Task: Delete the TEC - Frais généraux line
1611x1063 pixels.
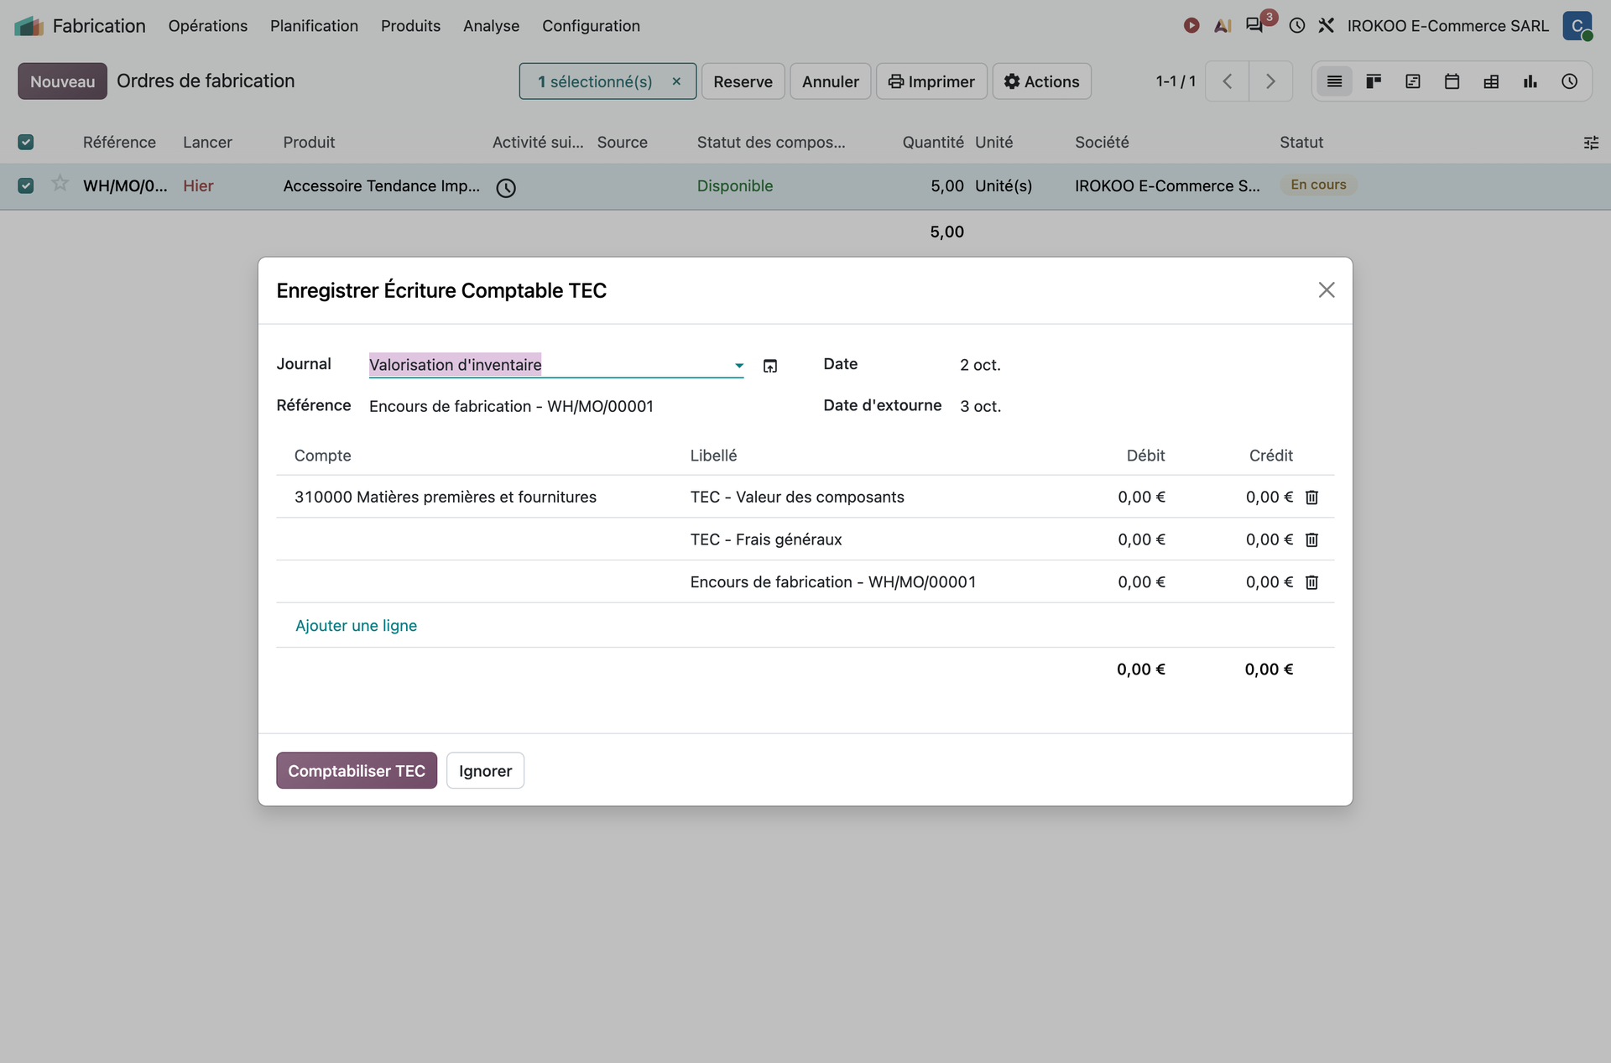Action: click(x=1312, y=539)
